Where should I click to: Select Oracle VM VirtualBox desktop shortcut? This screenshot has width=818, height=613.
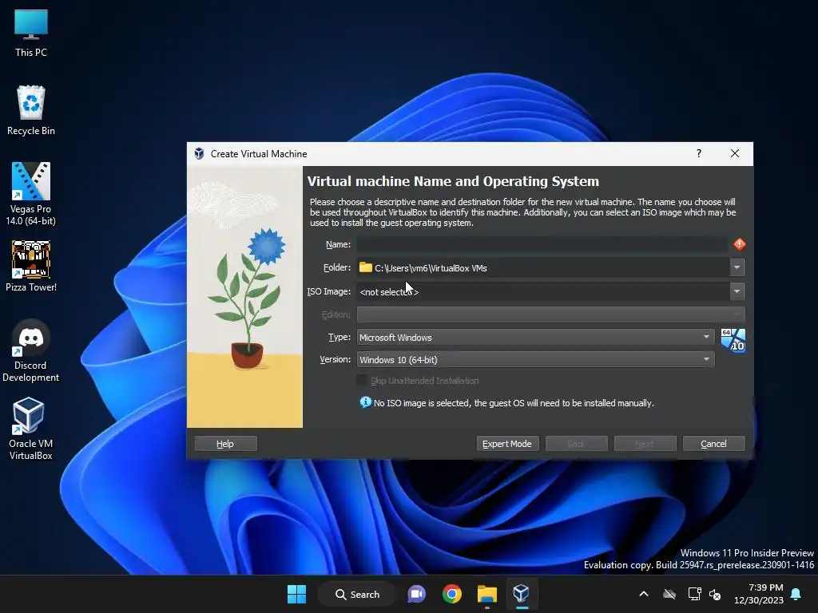pos(31,429)
